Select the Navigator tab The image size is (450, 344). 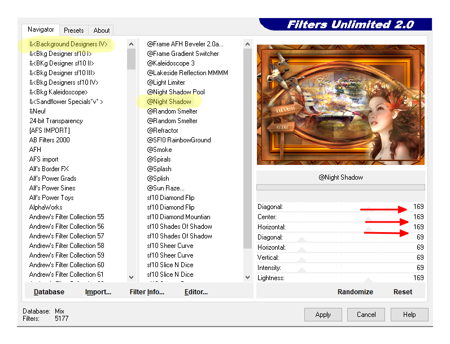point(41,29)
